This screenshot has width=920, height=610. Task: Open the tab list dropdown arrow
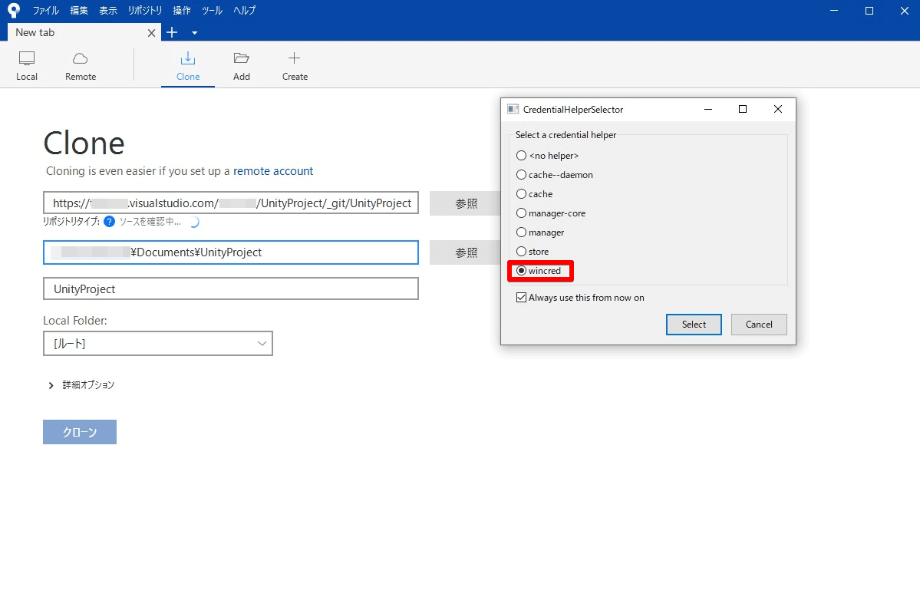194,33
